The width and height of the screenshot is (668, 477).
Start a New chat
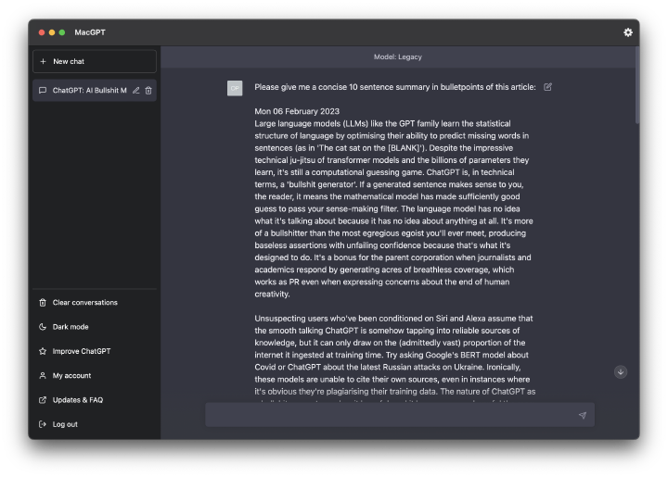95,62
